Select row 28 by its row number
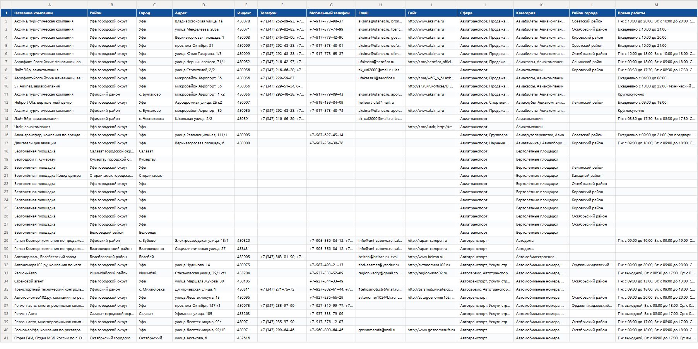The height and width of the screenshot is (349, 698). (6, 233)
